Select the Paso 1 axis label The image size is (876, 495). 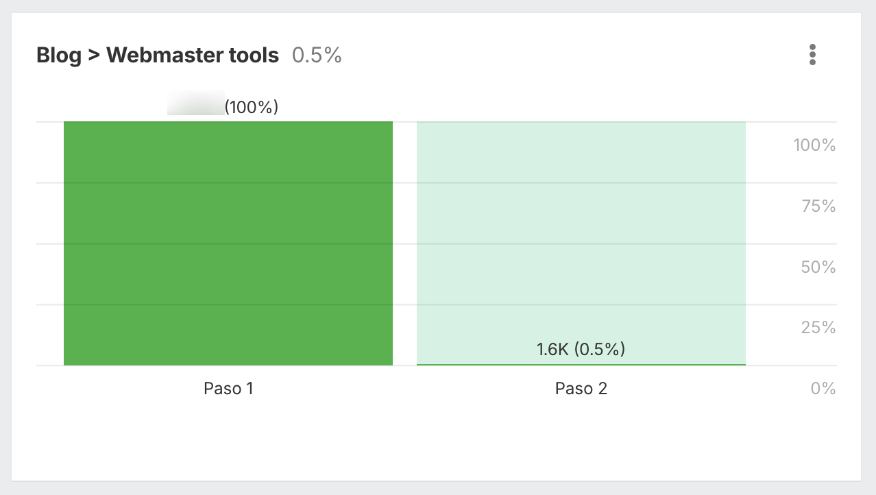coord(228,388)
